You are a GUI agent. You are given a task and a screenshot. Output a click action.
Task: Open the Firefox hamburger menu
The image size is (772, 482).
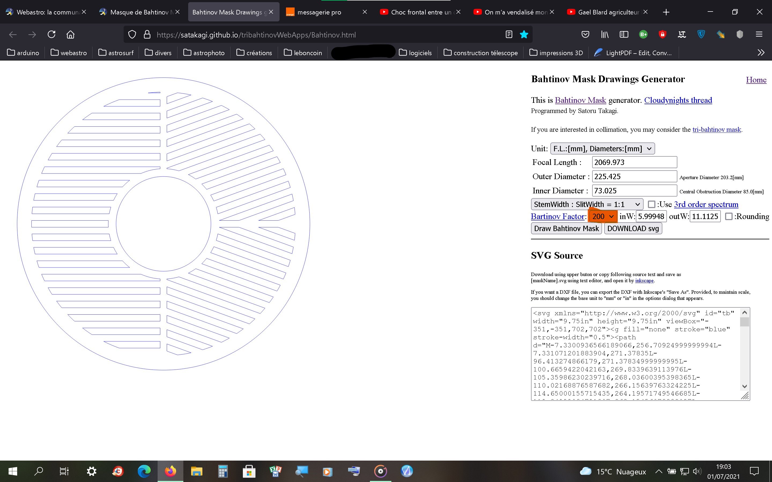759,35
